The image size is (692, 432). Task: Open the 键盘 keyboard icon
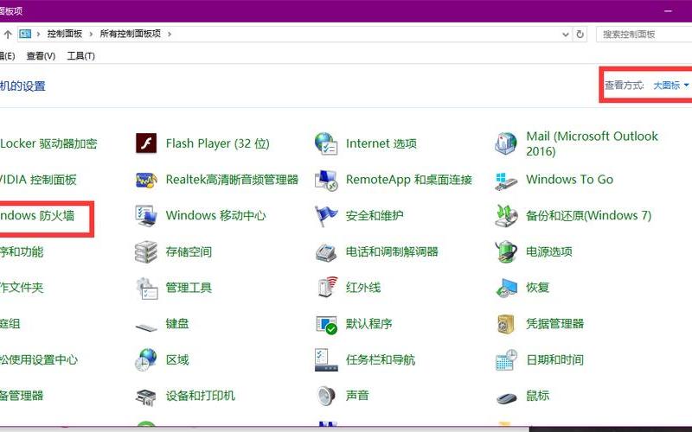click(146, 327)
